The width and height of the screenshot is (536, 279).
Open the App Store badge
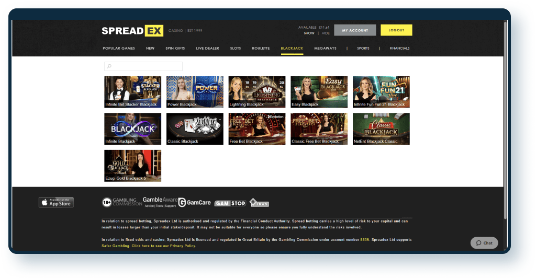(x=56, y=202)
